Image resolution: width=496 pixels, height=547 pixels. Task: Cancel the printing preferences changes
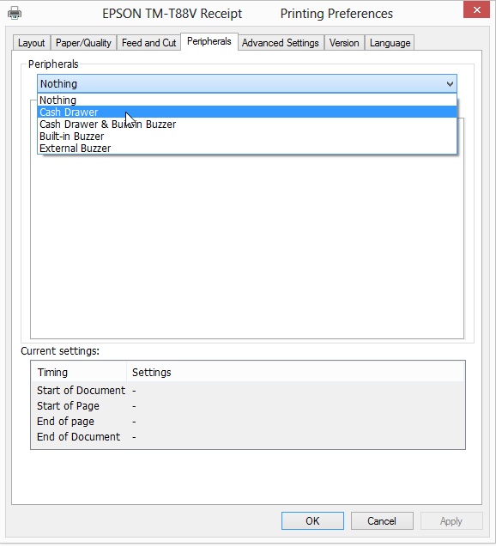pyautogui.click(x=382, y=521)
